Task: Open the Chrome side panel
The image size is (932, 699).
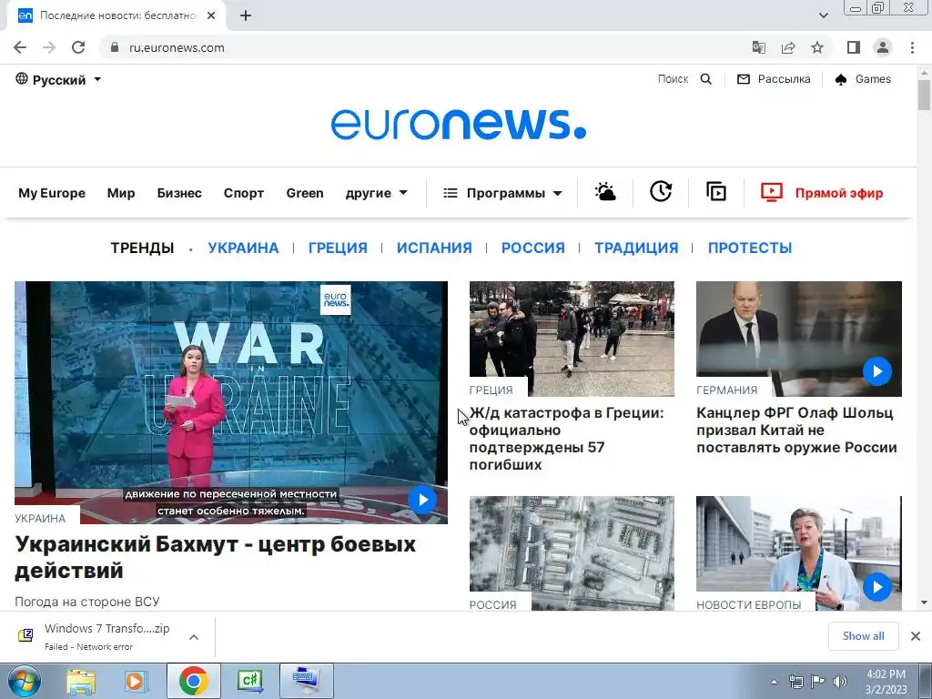Action: click(854, 47)
